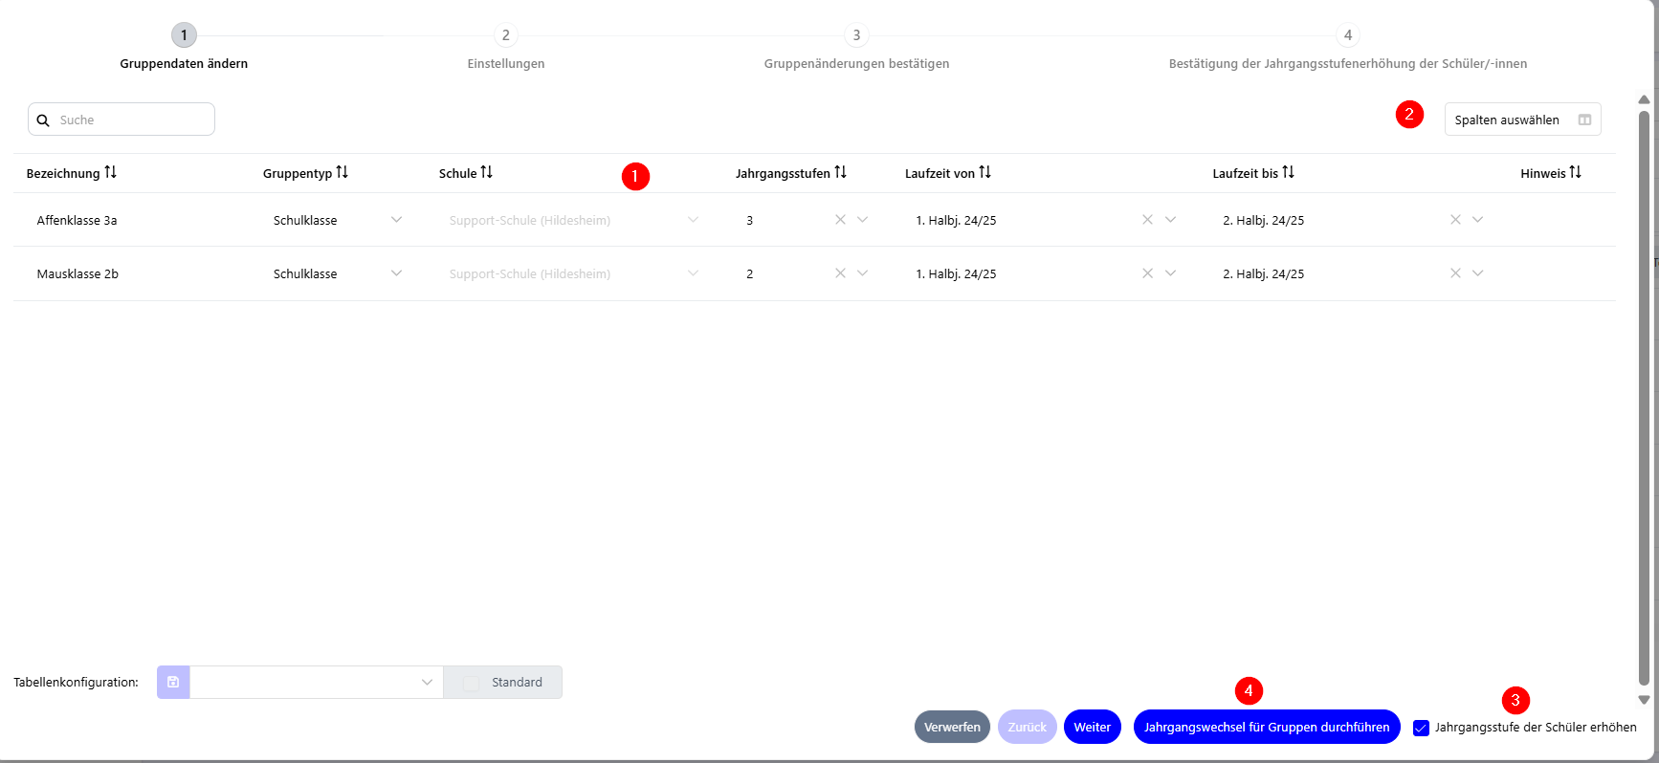Screen dimensions: 1659x763
Task: Clear Laufzeit von for Affenklasse 3a
Action: (1147, 220)
